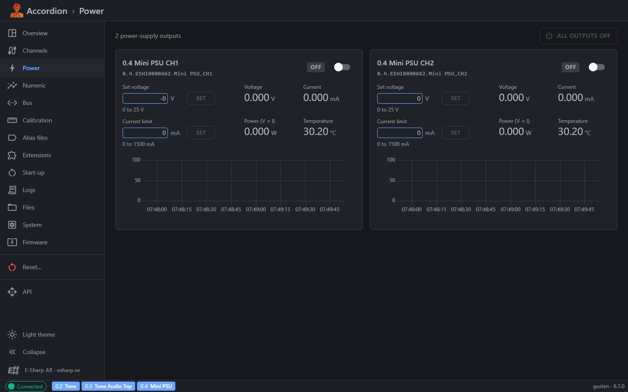628x392 pixels.
Task: Select the 0.4 Mini PSU tab
Action: [x=156, y=386]
